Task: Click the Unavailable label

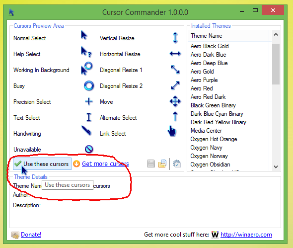Action: [x=27, y=150]
